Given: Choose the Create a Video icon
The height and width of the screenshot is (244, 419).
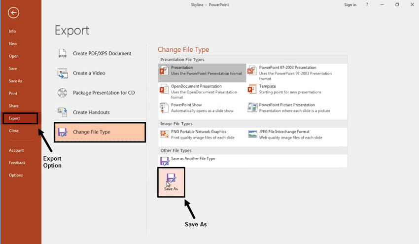Looking at the screenshot, I should [63, 73].
